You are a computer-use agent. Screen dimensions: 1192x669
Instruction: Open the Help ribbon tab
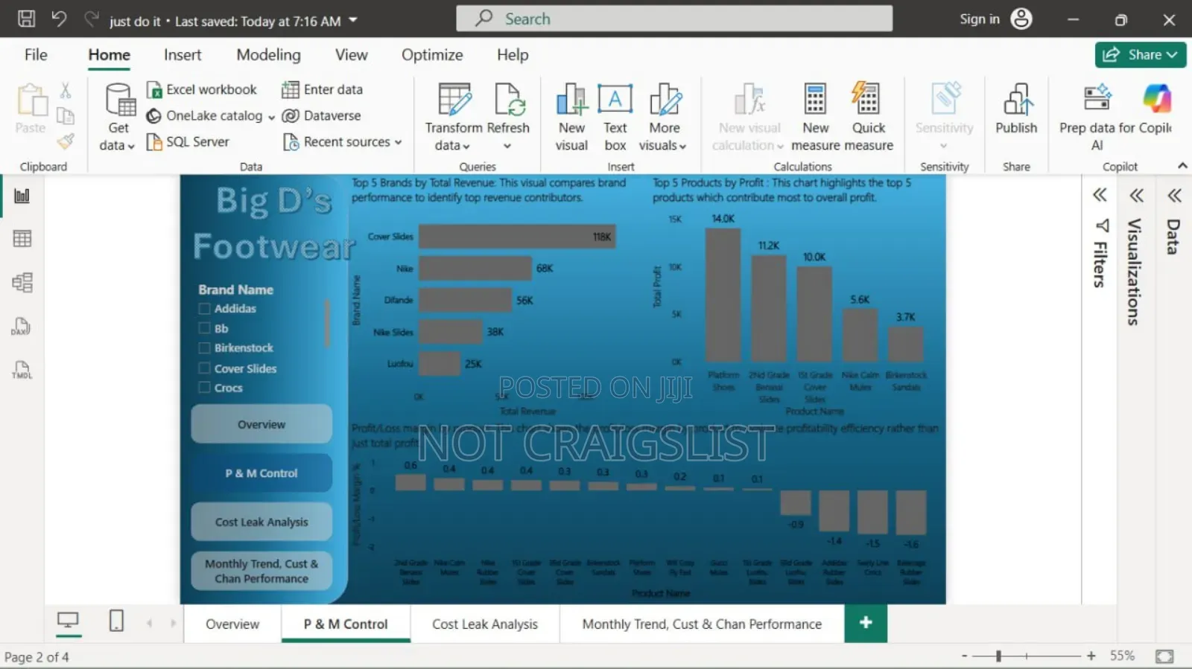pos(513,54)
